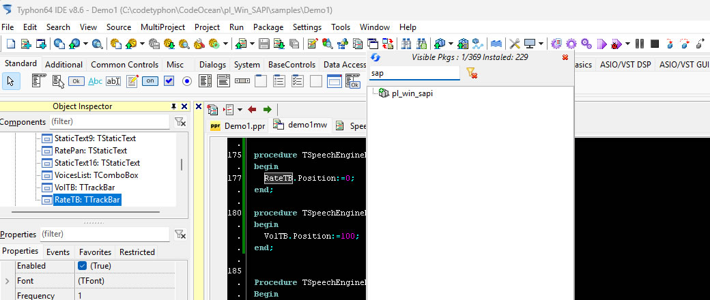
Task: Click the Step Into debugger icon
Action: pyautogui.click(x=670, y=44)
